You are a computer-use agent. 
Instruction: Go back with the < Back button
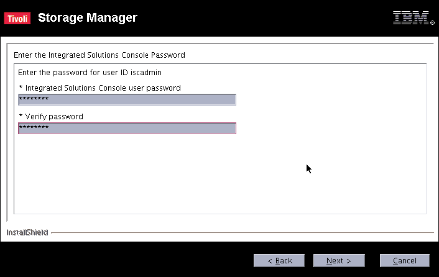(x=279, y=260)
